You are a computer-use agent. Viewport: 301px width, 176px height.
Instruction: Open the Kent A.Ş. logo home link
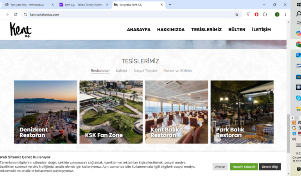pyautogui.click(x=21, y=30)
